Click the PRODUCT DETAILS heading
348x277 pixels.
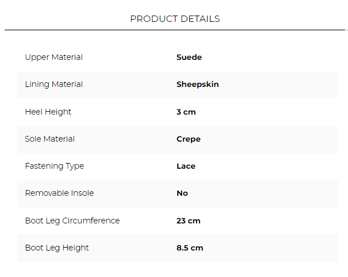175,19
